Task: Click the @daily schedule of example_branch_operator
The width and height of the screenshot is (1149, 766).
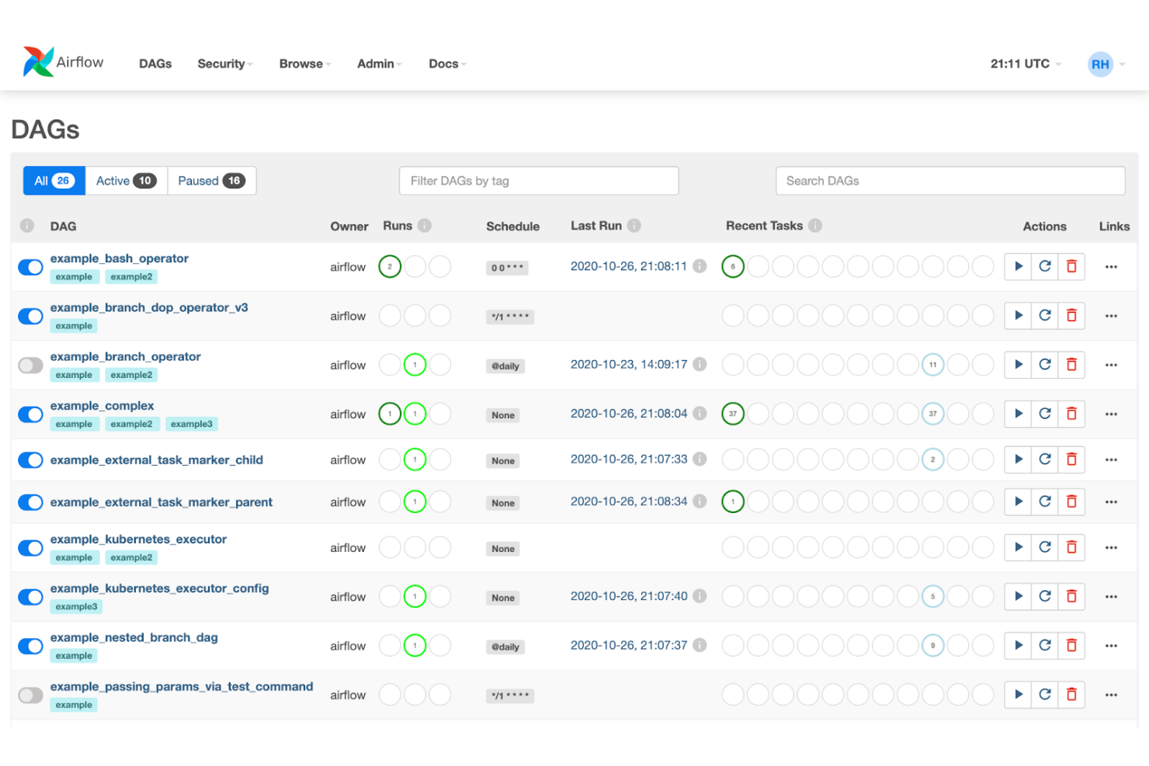Action: pos(505,366)
